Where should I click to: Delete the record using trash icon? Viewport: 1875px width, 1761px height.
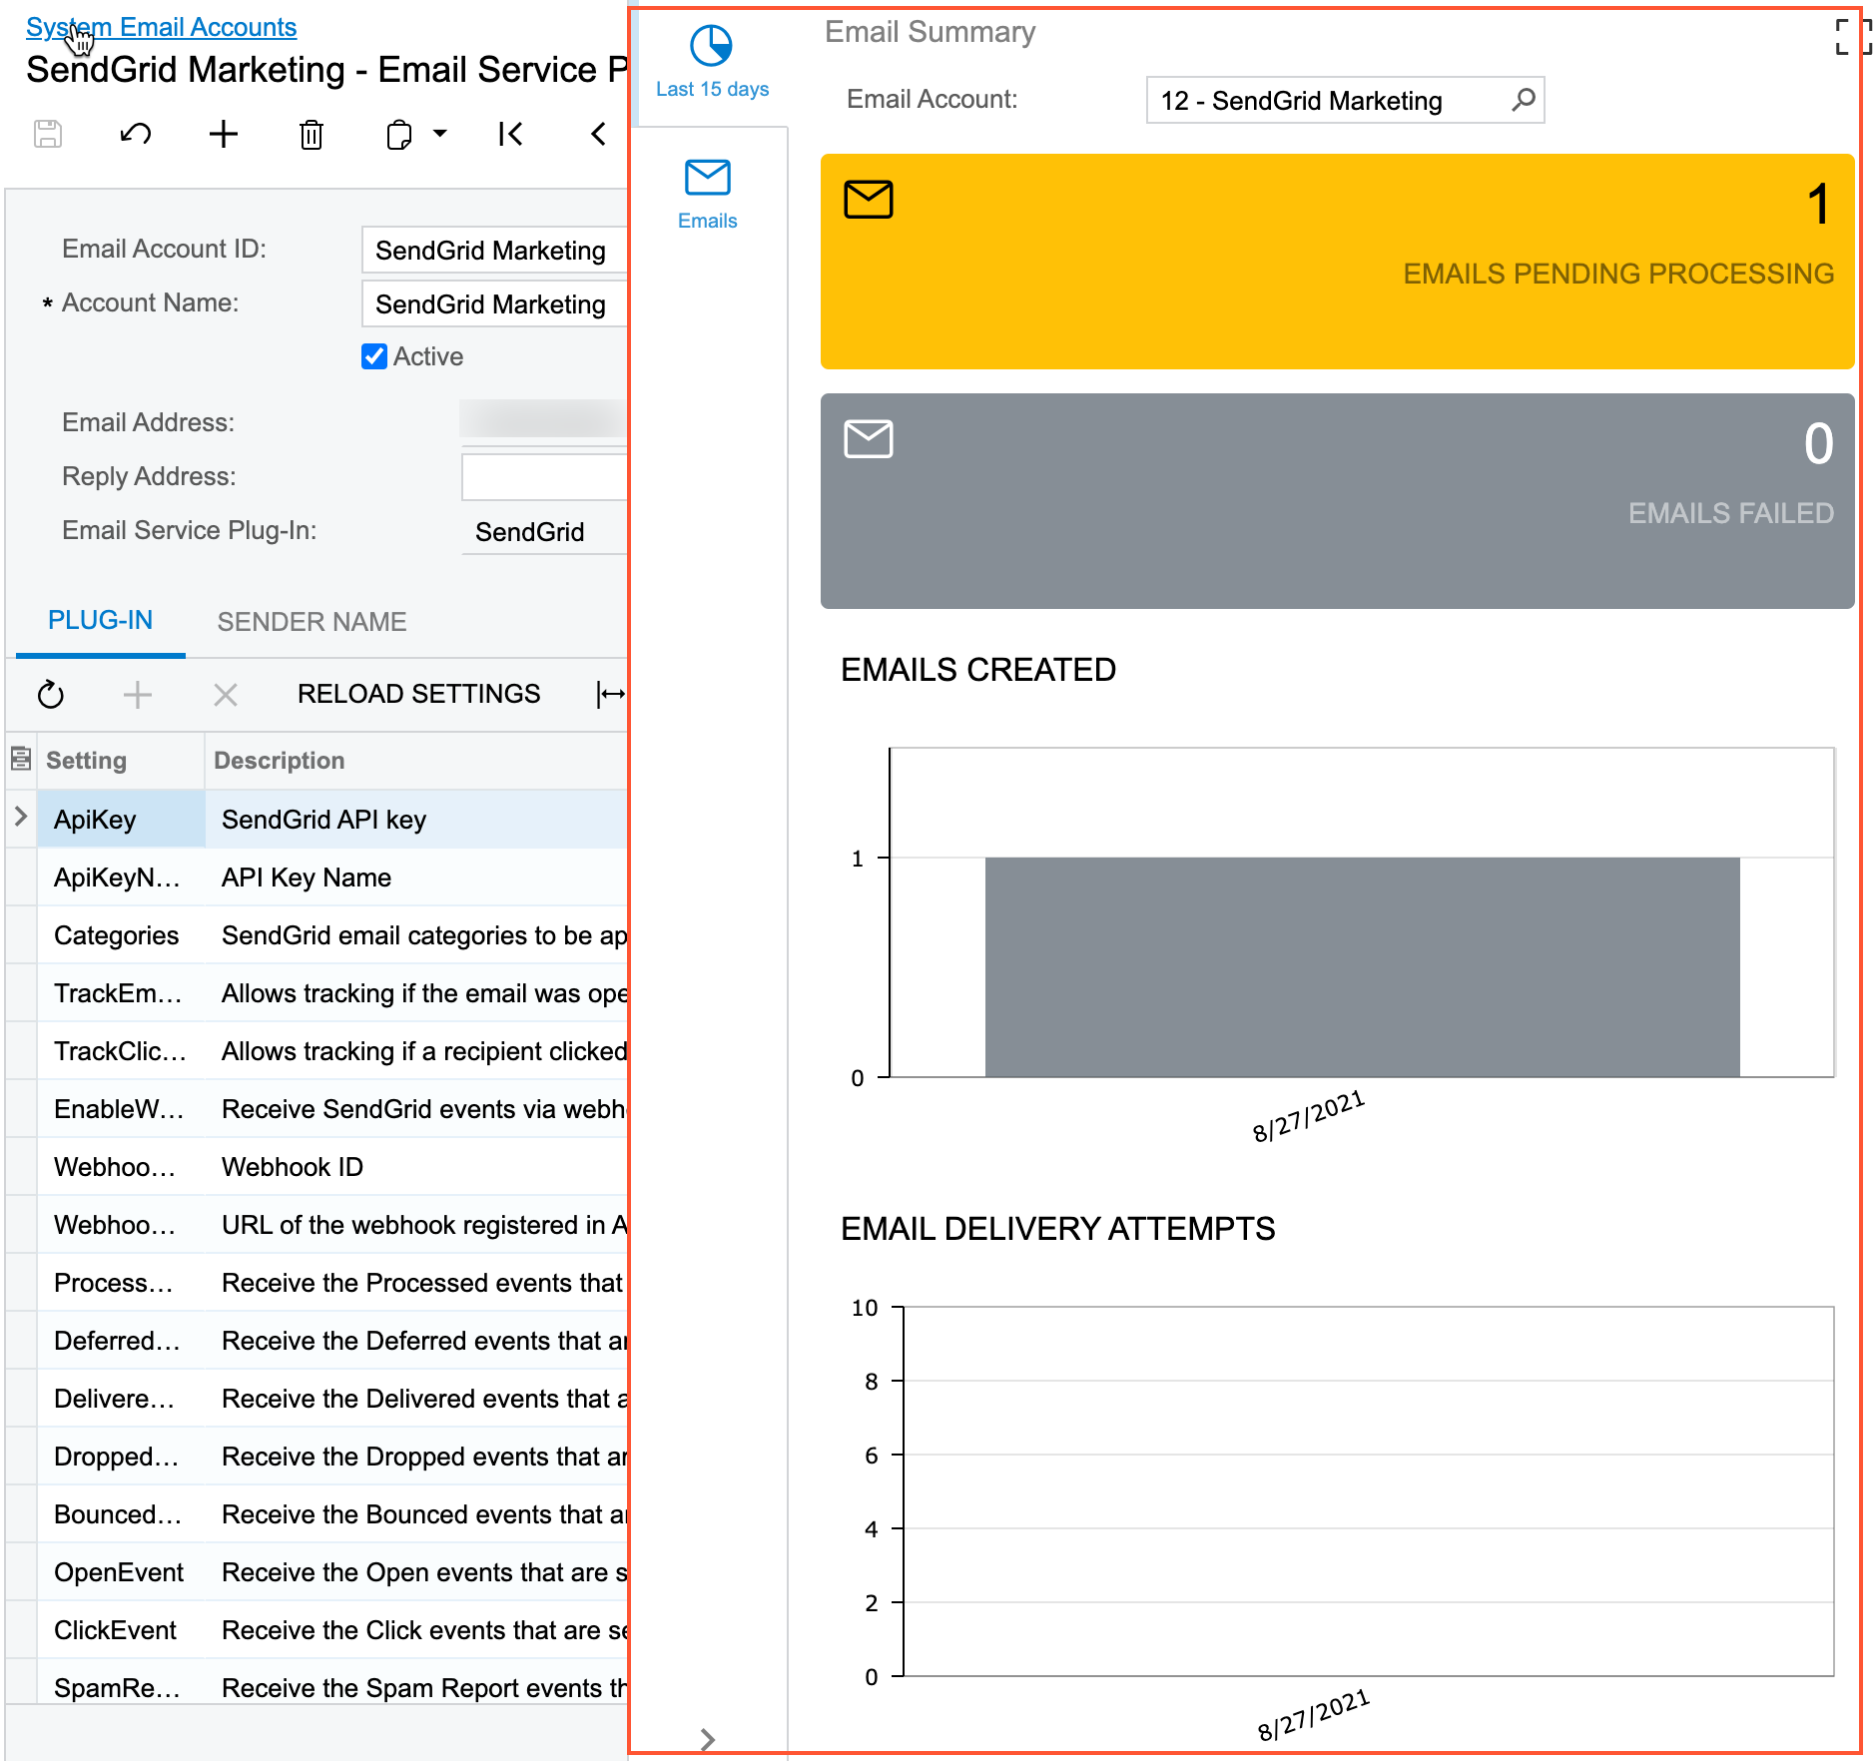coord(312,134)
